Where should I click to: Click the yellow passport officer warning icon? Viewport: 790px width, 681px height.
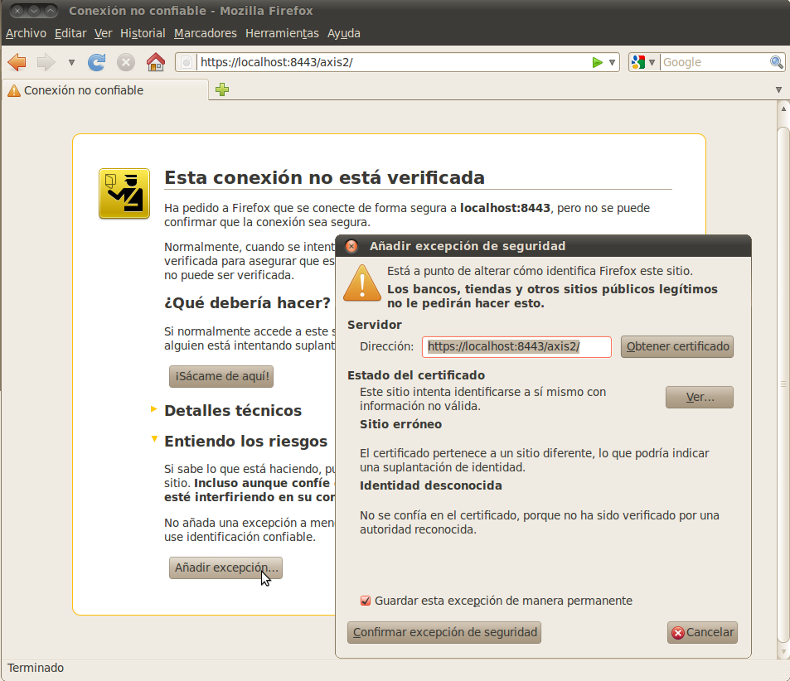pos(124,193)
